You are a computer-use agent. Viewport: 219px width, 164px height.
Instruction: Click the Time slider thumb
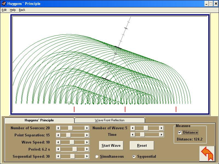click(142, 134)
